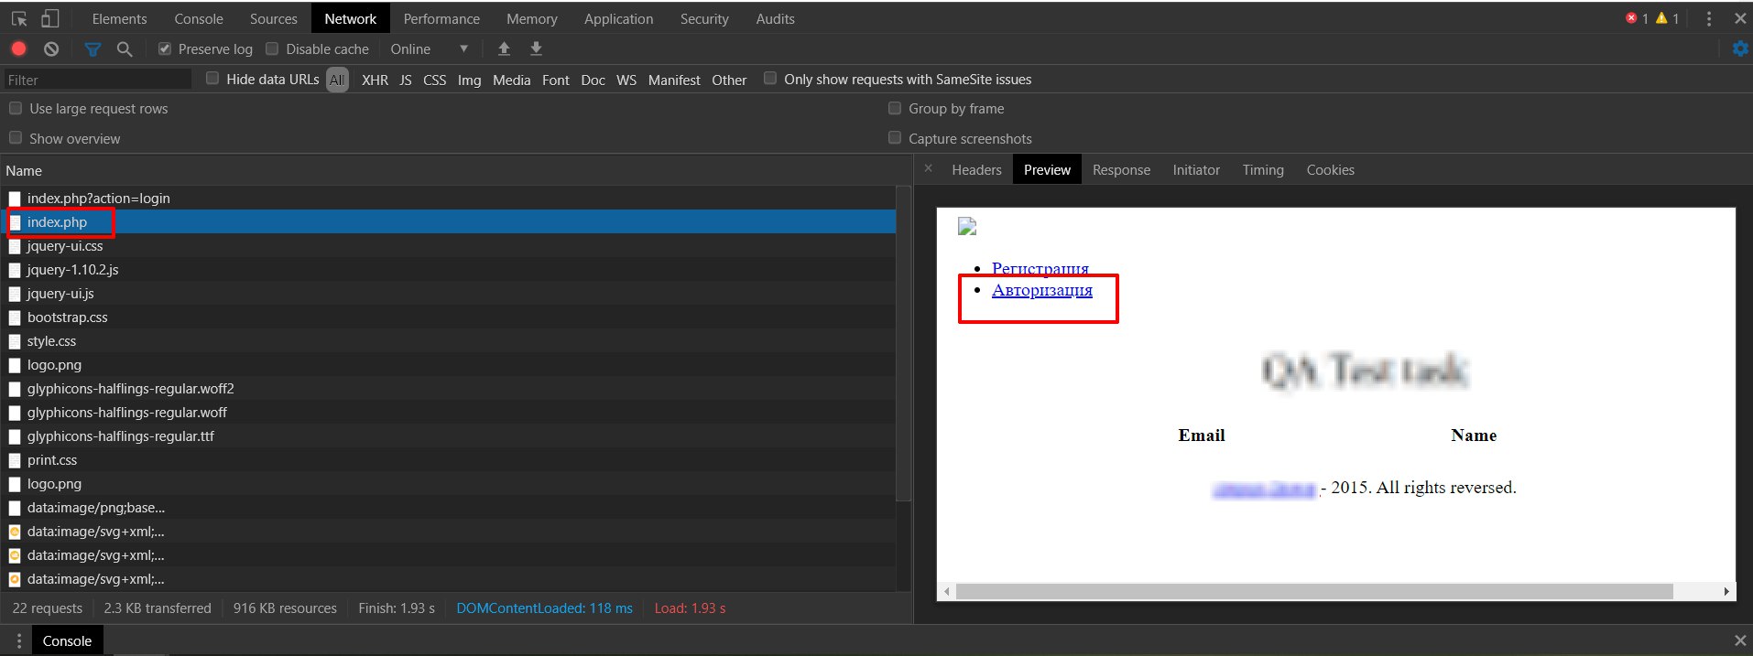The image size is (1753, 656).
Task: Open the Timing tab
Action: pyautogui.click(x=1263, y=170)
